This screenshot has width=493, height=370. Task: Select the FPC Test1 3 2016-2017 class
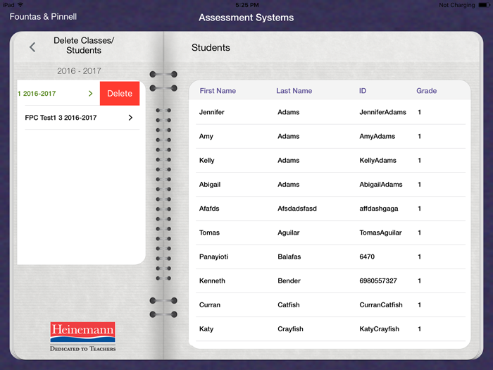61,118
